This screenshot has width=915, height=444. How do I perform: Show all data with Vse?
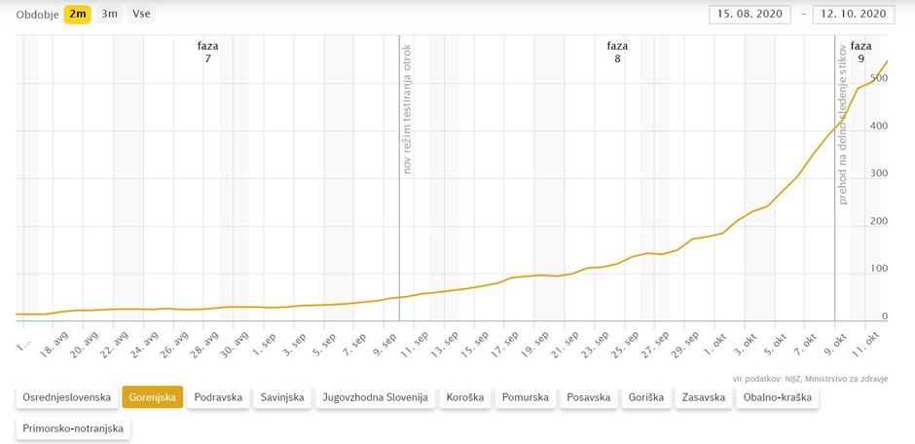[141, 14]
